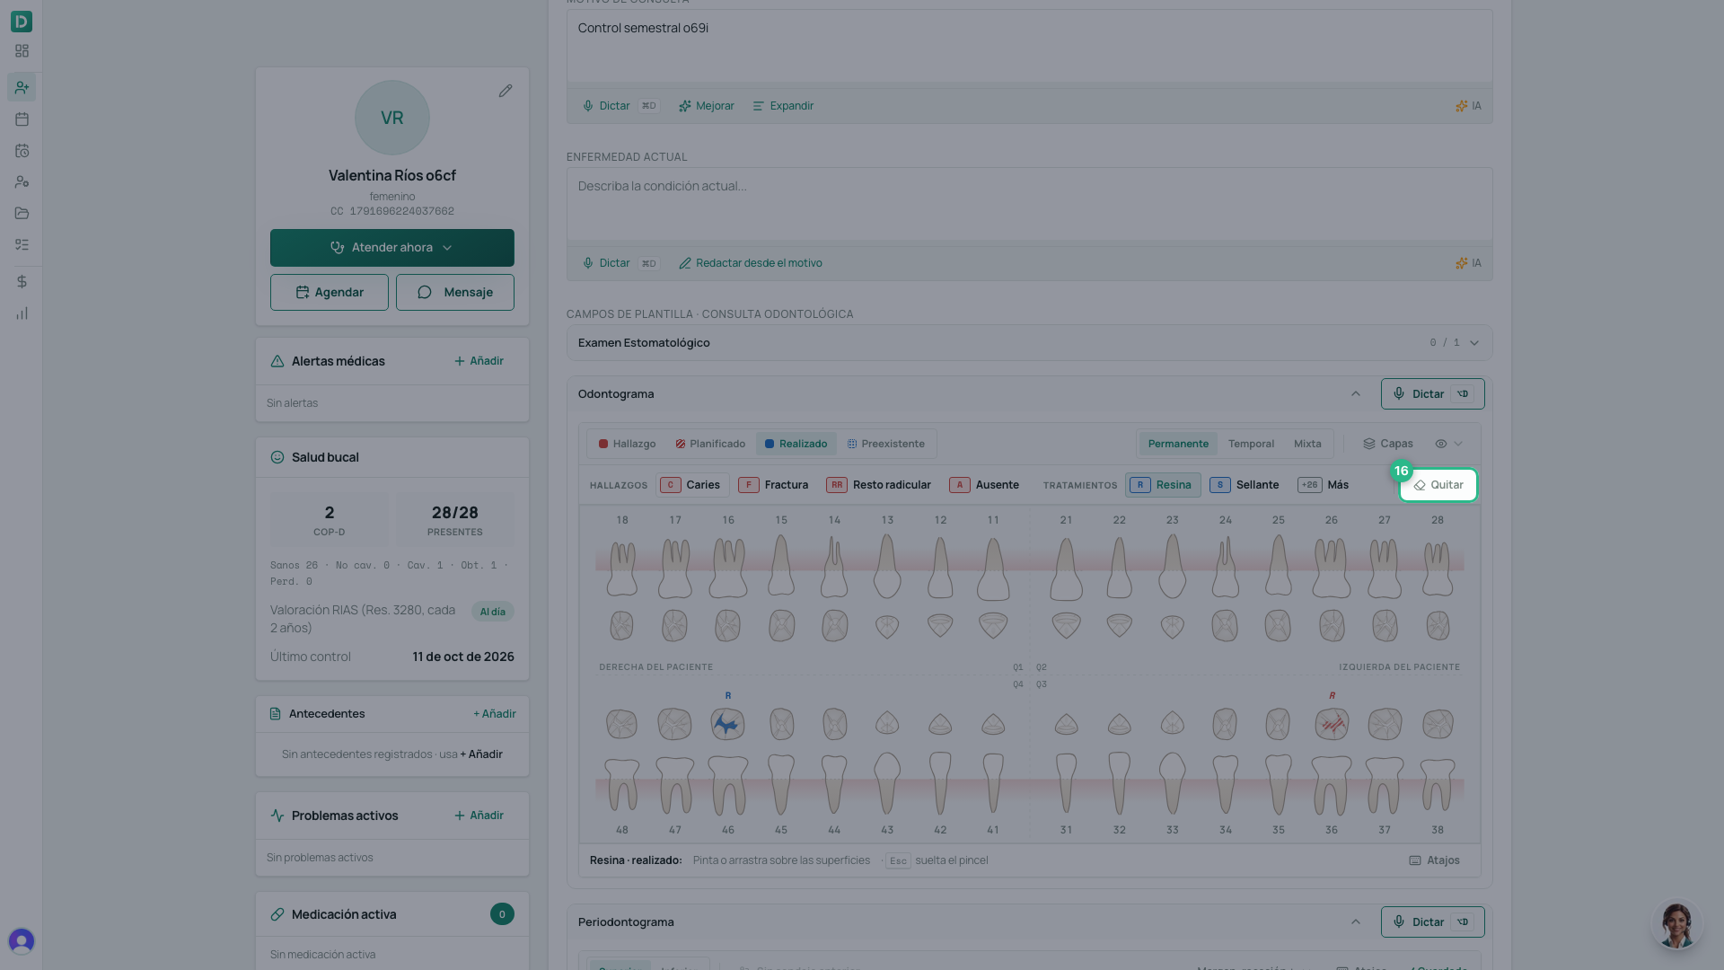Screen dimensions: 1724x970
Task: Toggle visibility eye icon in odontograma toolbar
Action: (1440, 444)
